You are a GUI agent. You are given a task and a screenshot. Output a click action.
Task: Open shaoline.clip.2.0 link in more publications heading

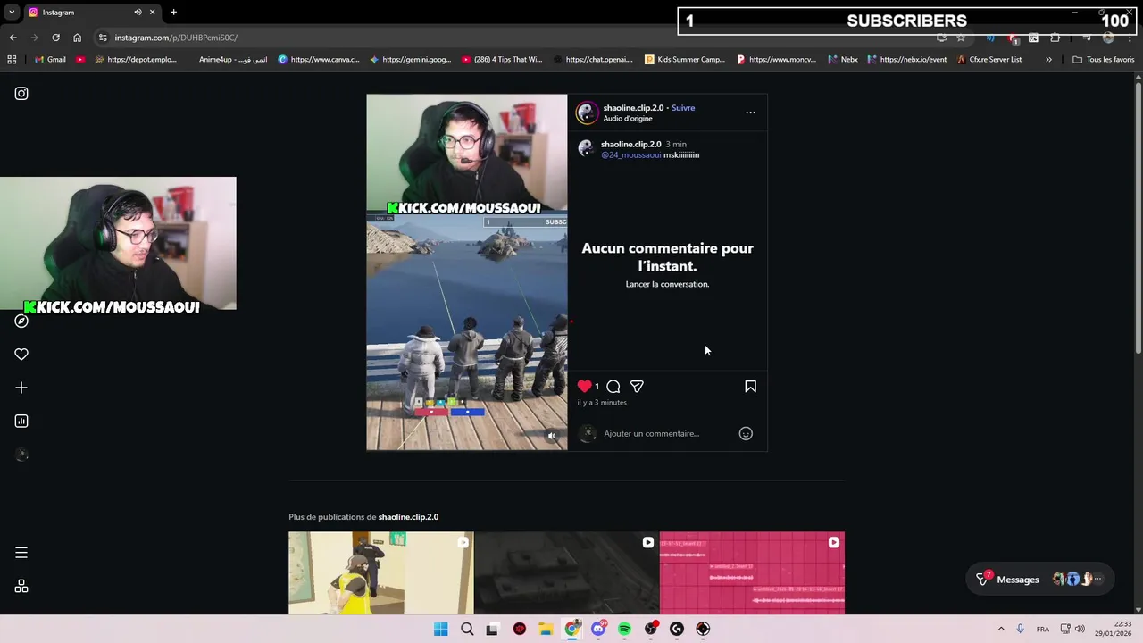408,517
